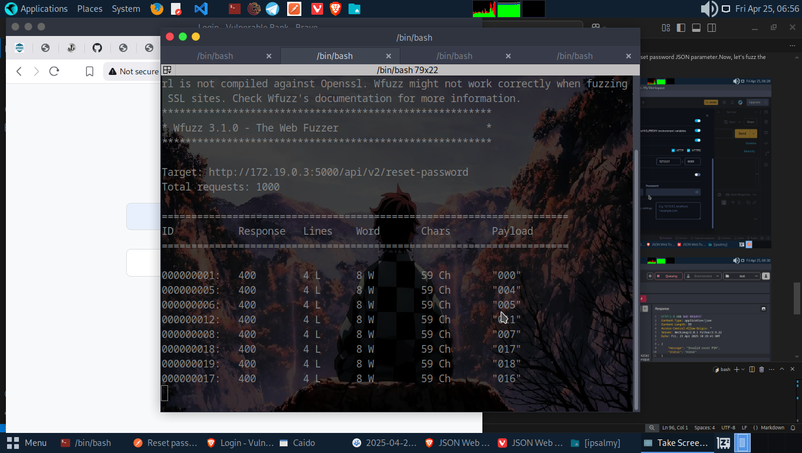Customize layout icon in VS Code
The width and height of the screenshot is (802, 453).
click(666, 27)
